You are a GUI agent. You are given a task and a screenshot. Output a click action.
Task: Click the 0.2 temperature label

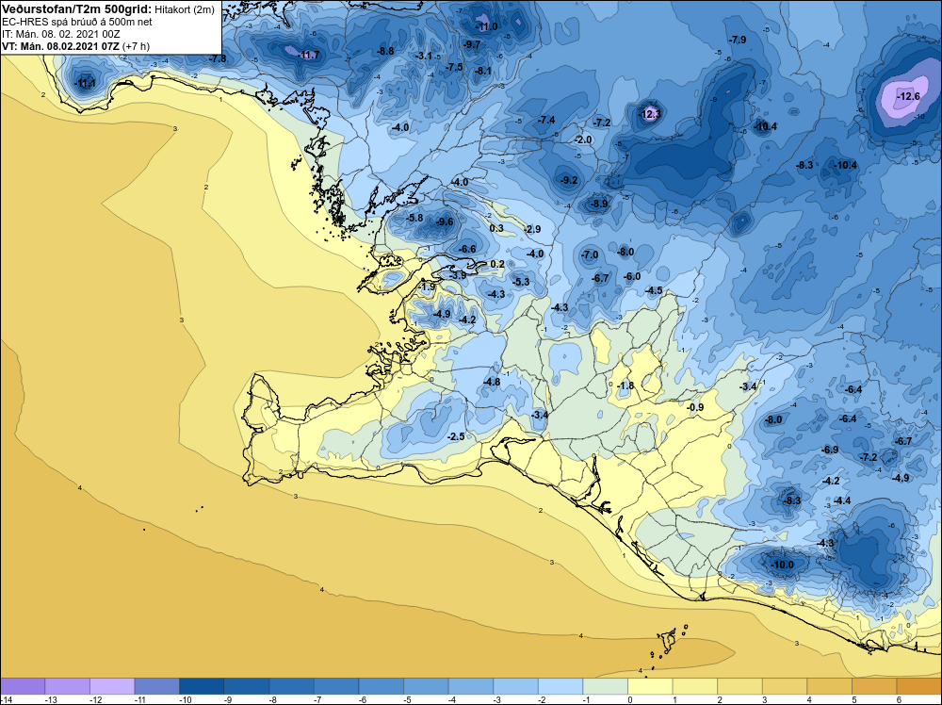tap(497, 264)
